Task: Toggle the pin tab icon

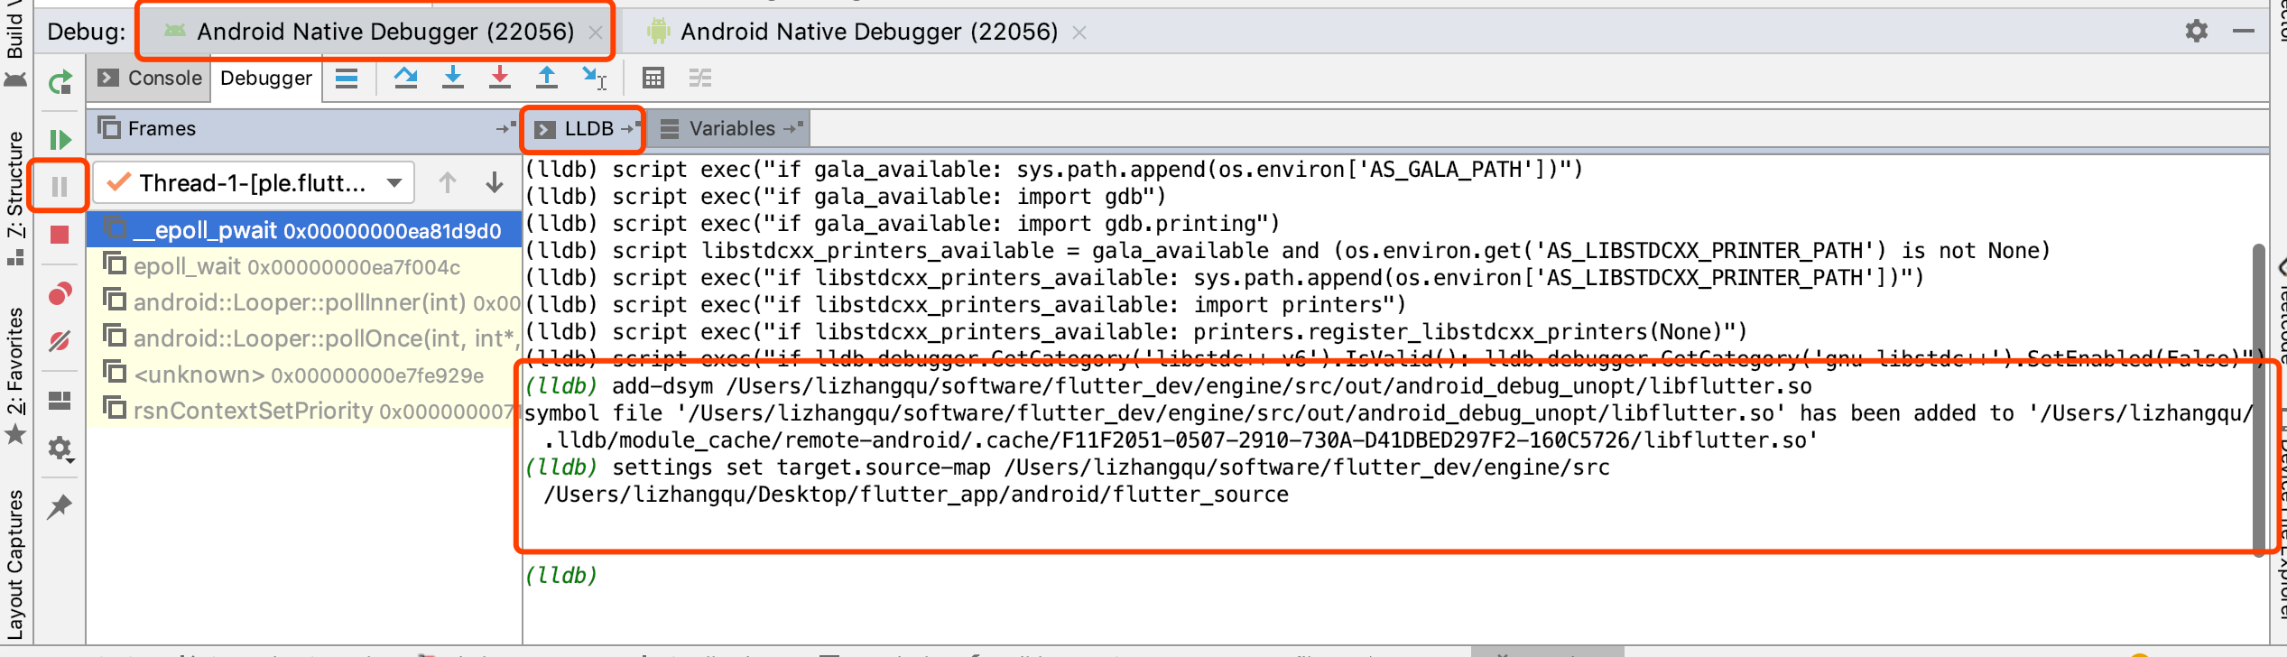Action: click(60, 506)
